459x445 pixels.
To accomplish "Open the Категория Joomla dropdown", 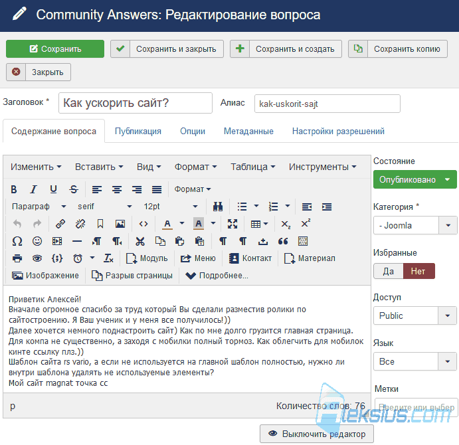I will [414, 225].
